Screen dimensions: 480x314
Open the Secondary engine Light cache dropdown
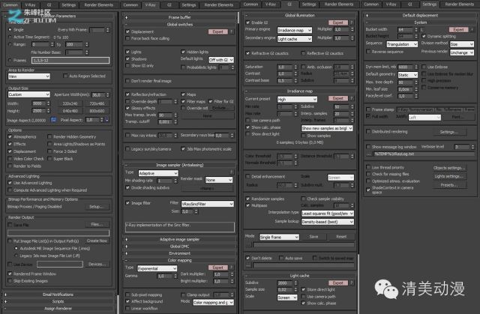295,39
